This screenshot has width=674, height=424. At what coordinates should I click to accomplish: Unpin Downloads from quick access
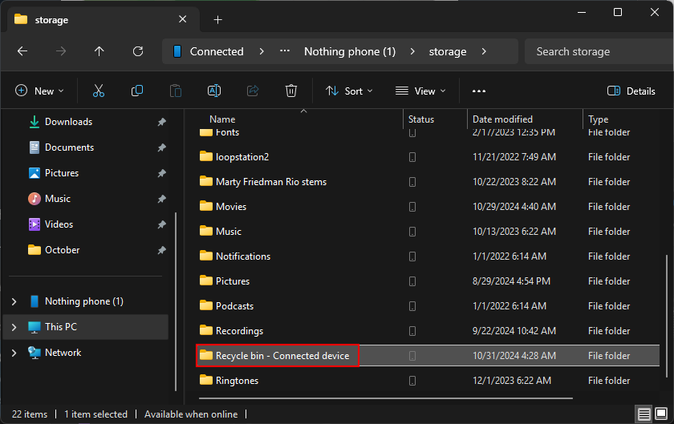pyautogui.click(x=161, y=122)
